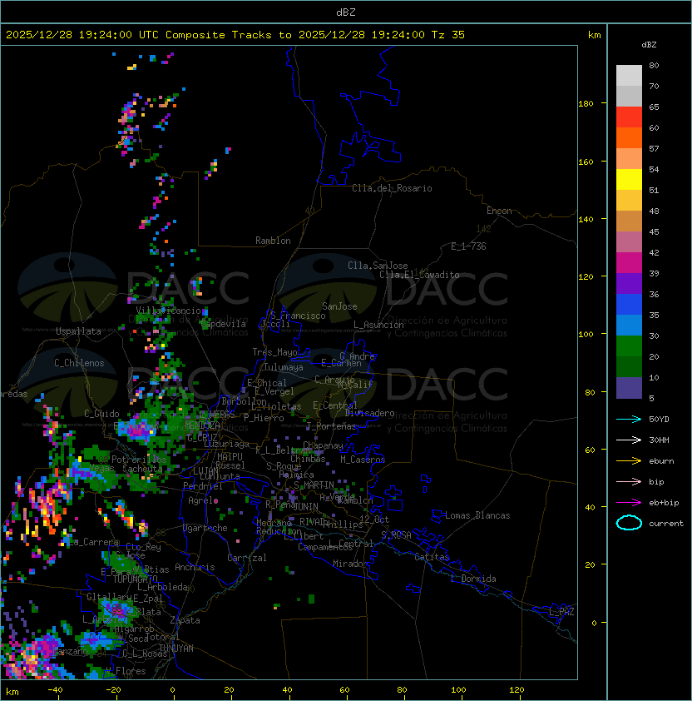Image resolution: width=692 pixels, height=701 pixels.
Task: Click the '160' tick on vertical axis
Action: point(586,162)
